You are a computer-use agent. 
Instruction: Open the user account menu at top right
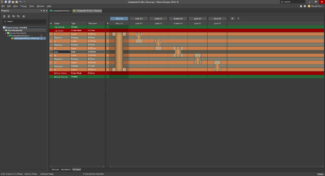click(316, 6)
